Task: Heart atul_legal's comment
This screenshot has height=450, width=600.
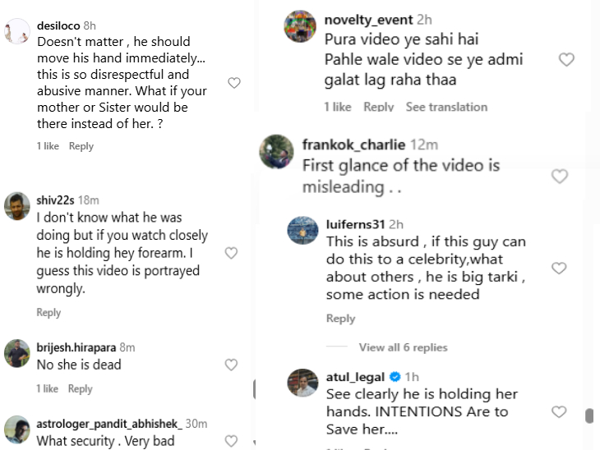Action: pos(559,411)
